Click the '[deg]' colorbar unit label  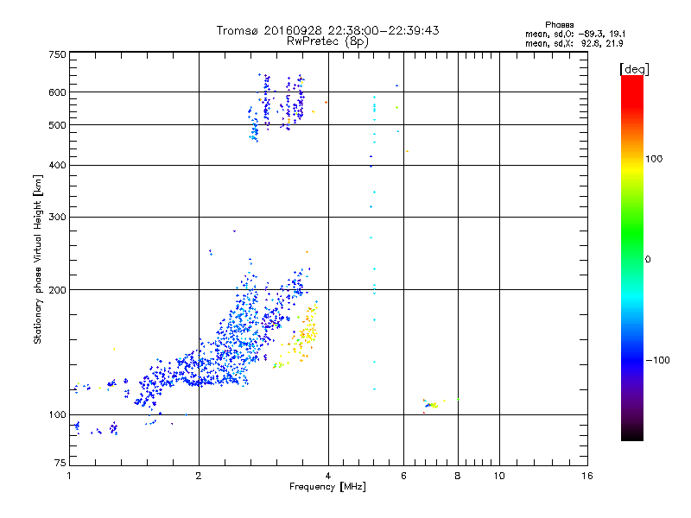pos(634,69)
